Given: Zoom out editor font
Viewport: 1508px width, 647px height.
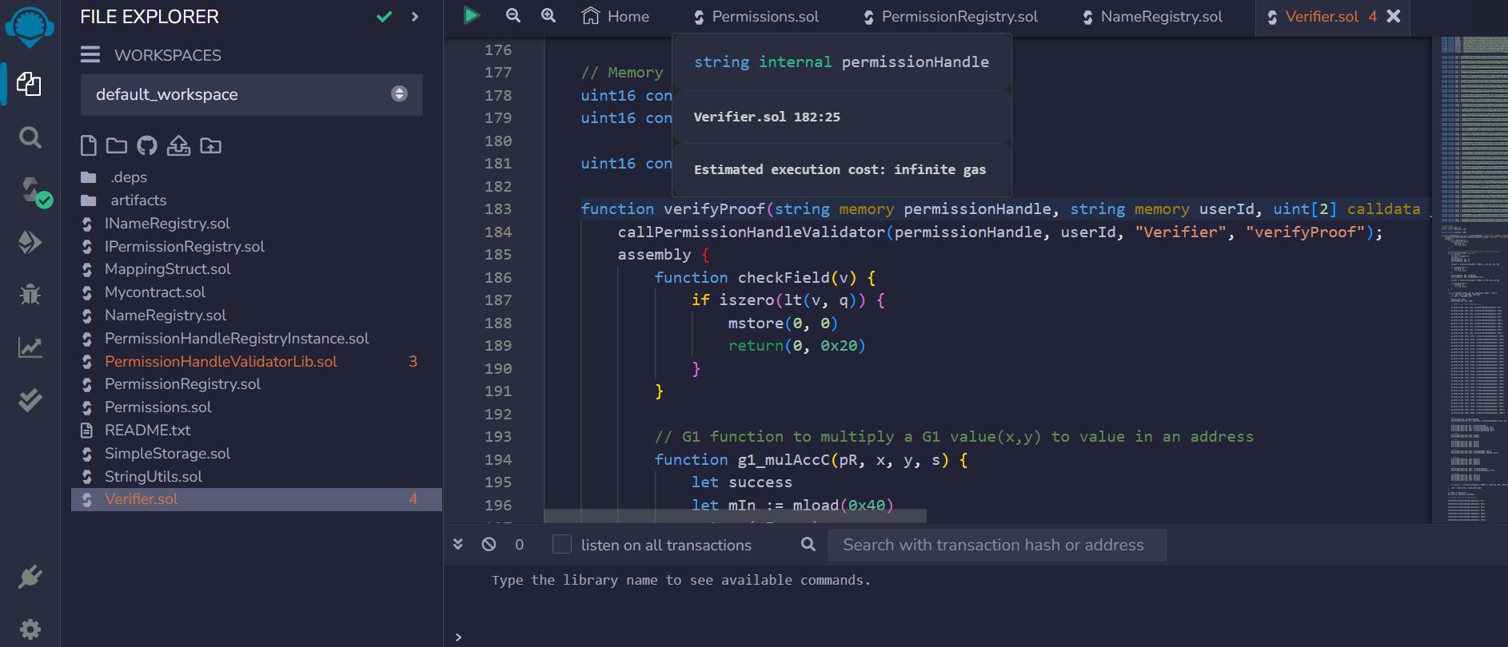Looking at the screenshot, I should 513,15.
